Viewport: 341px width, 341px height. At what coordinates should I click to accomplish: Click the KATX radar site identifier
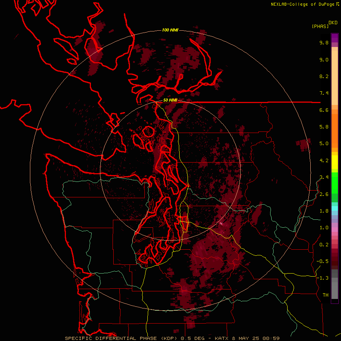click(x=222, y=338)
